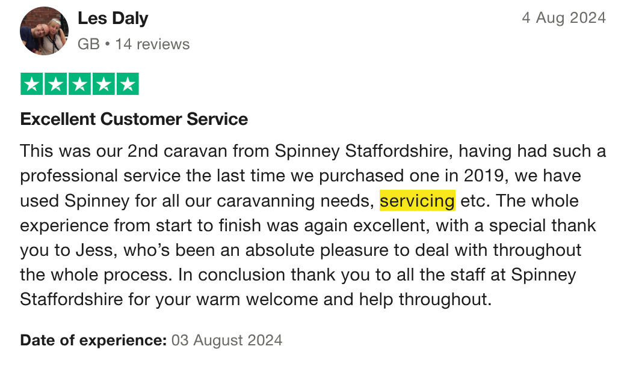Click the first green rating star
This screenshot has width=642, height=382.
[x=32, y=84]
